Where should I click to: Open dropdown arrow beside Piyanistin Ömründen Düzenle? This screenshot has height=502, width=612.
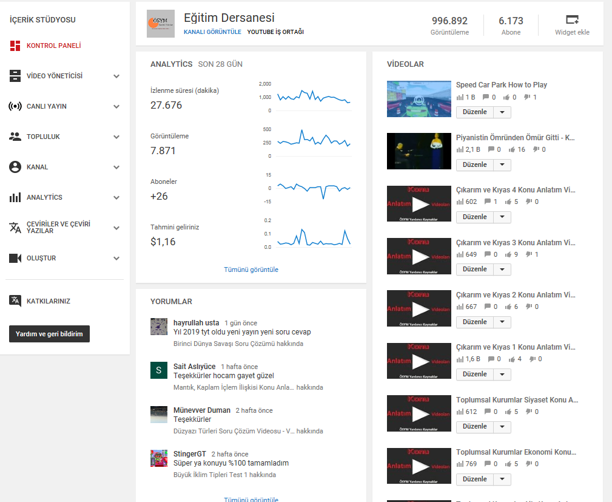click(x=502, y=165)
